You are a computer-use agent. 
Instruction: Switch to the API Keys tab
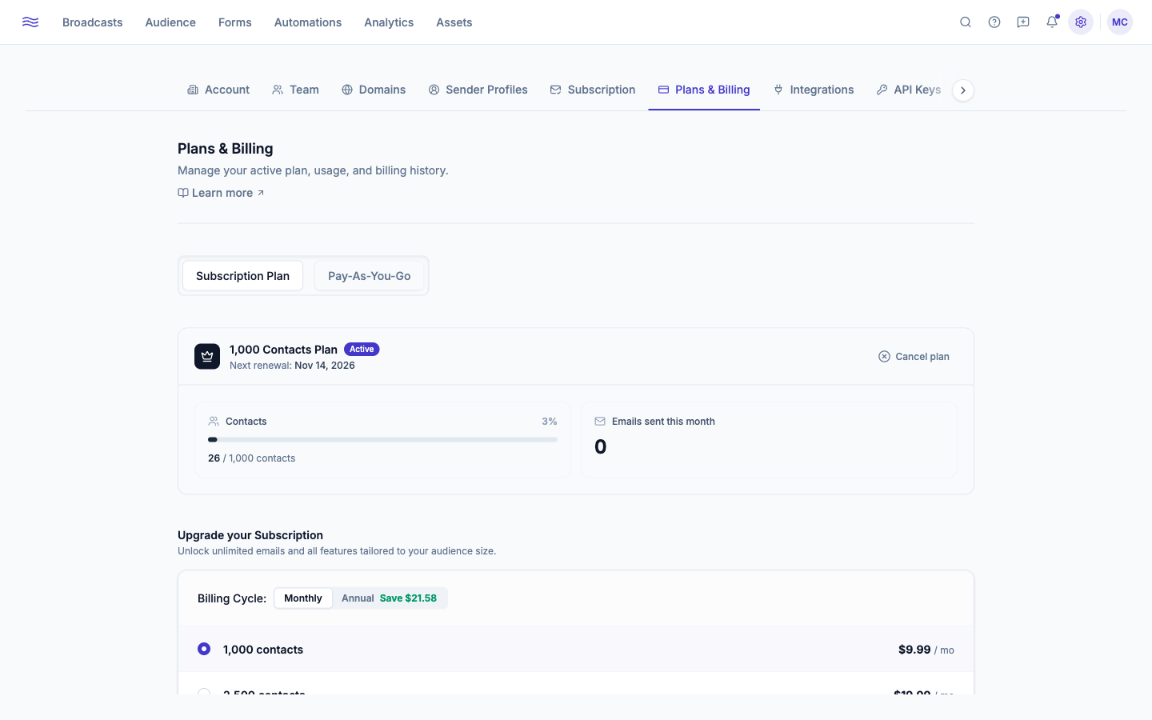point(909,90)
